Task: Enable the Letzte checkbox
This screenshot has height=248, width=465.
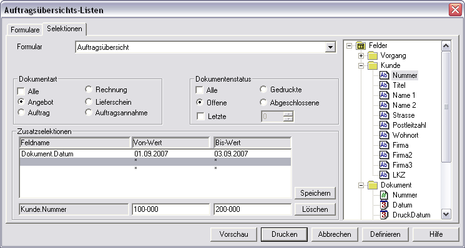Action: click(x=200, y=117)
